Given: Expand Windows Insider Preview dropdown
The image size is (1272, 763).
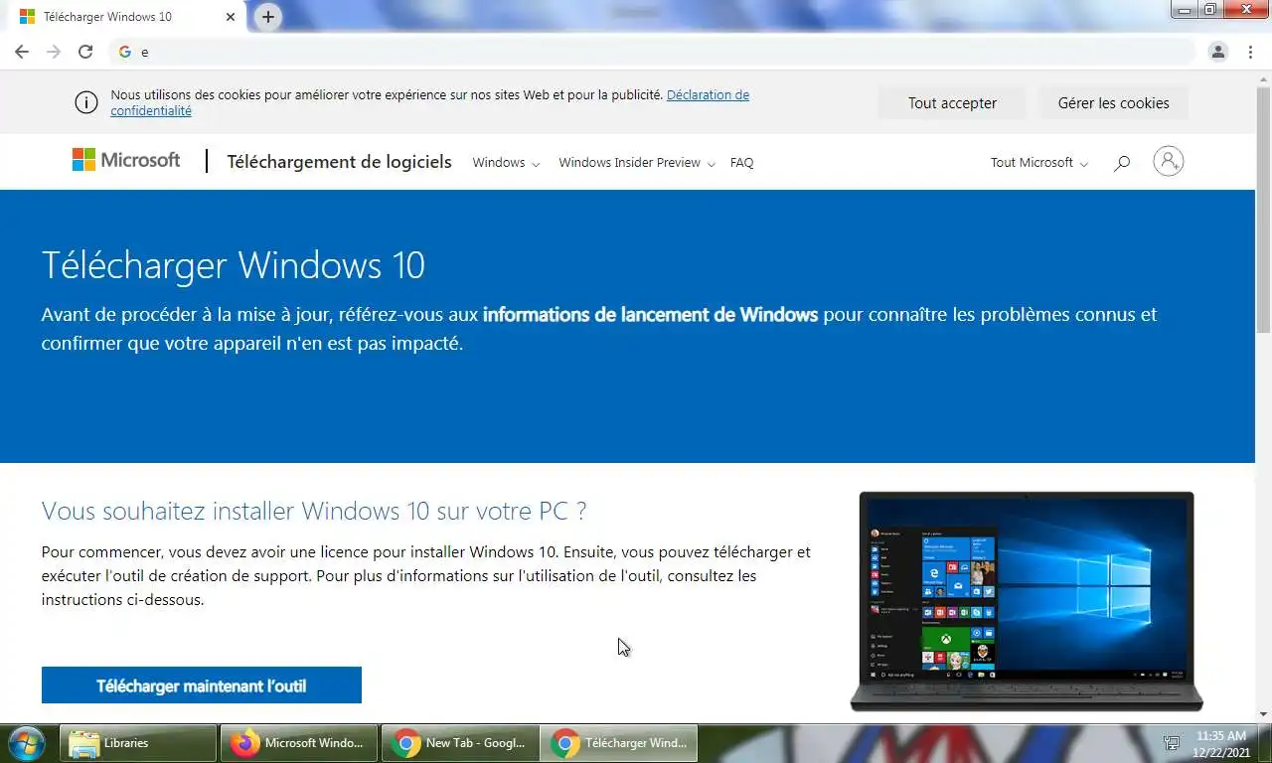Looking at the screenshot, I should [x=636, y=162].
